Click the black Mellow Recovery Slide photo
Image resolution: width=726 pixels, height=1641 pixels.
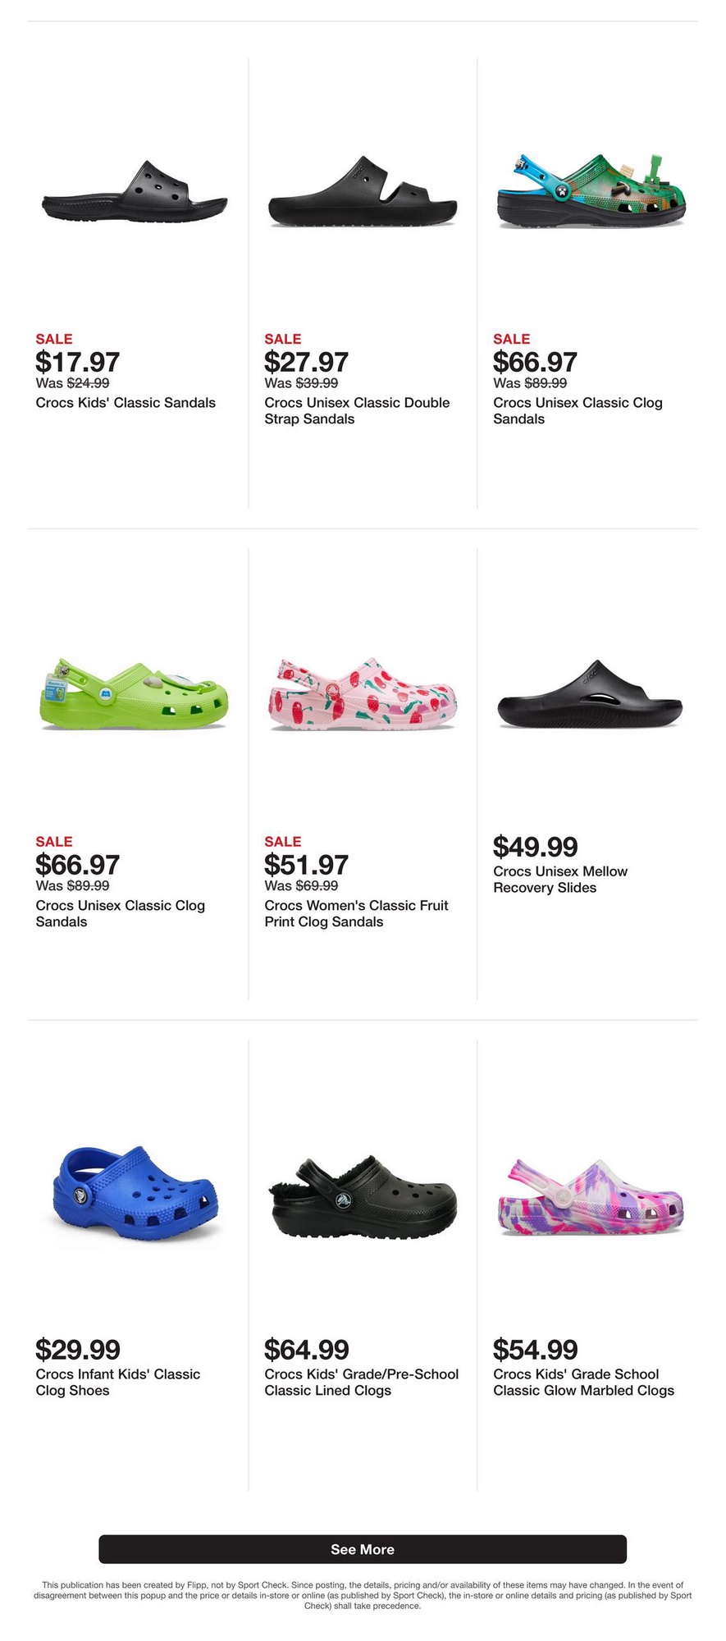pyautogui.click(x=591, y=695)
